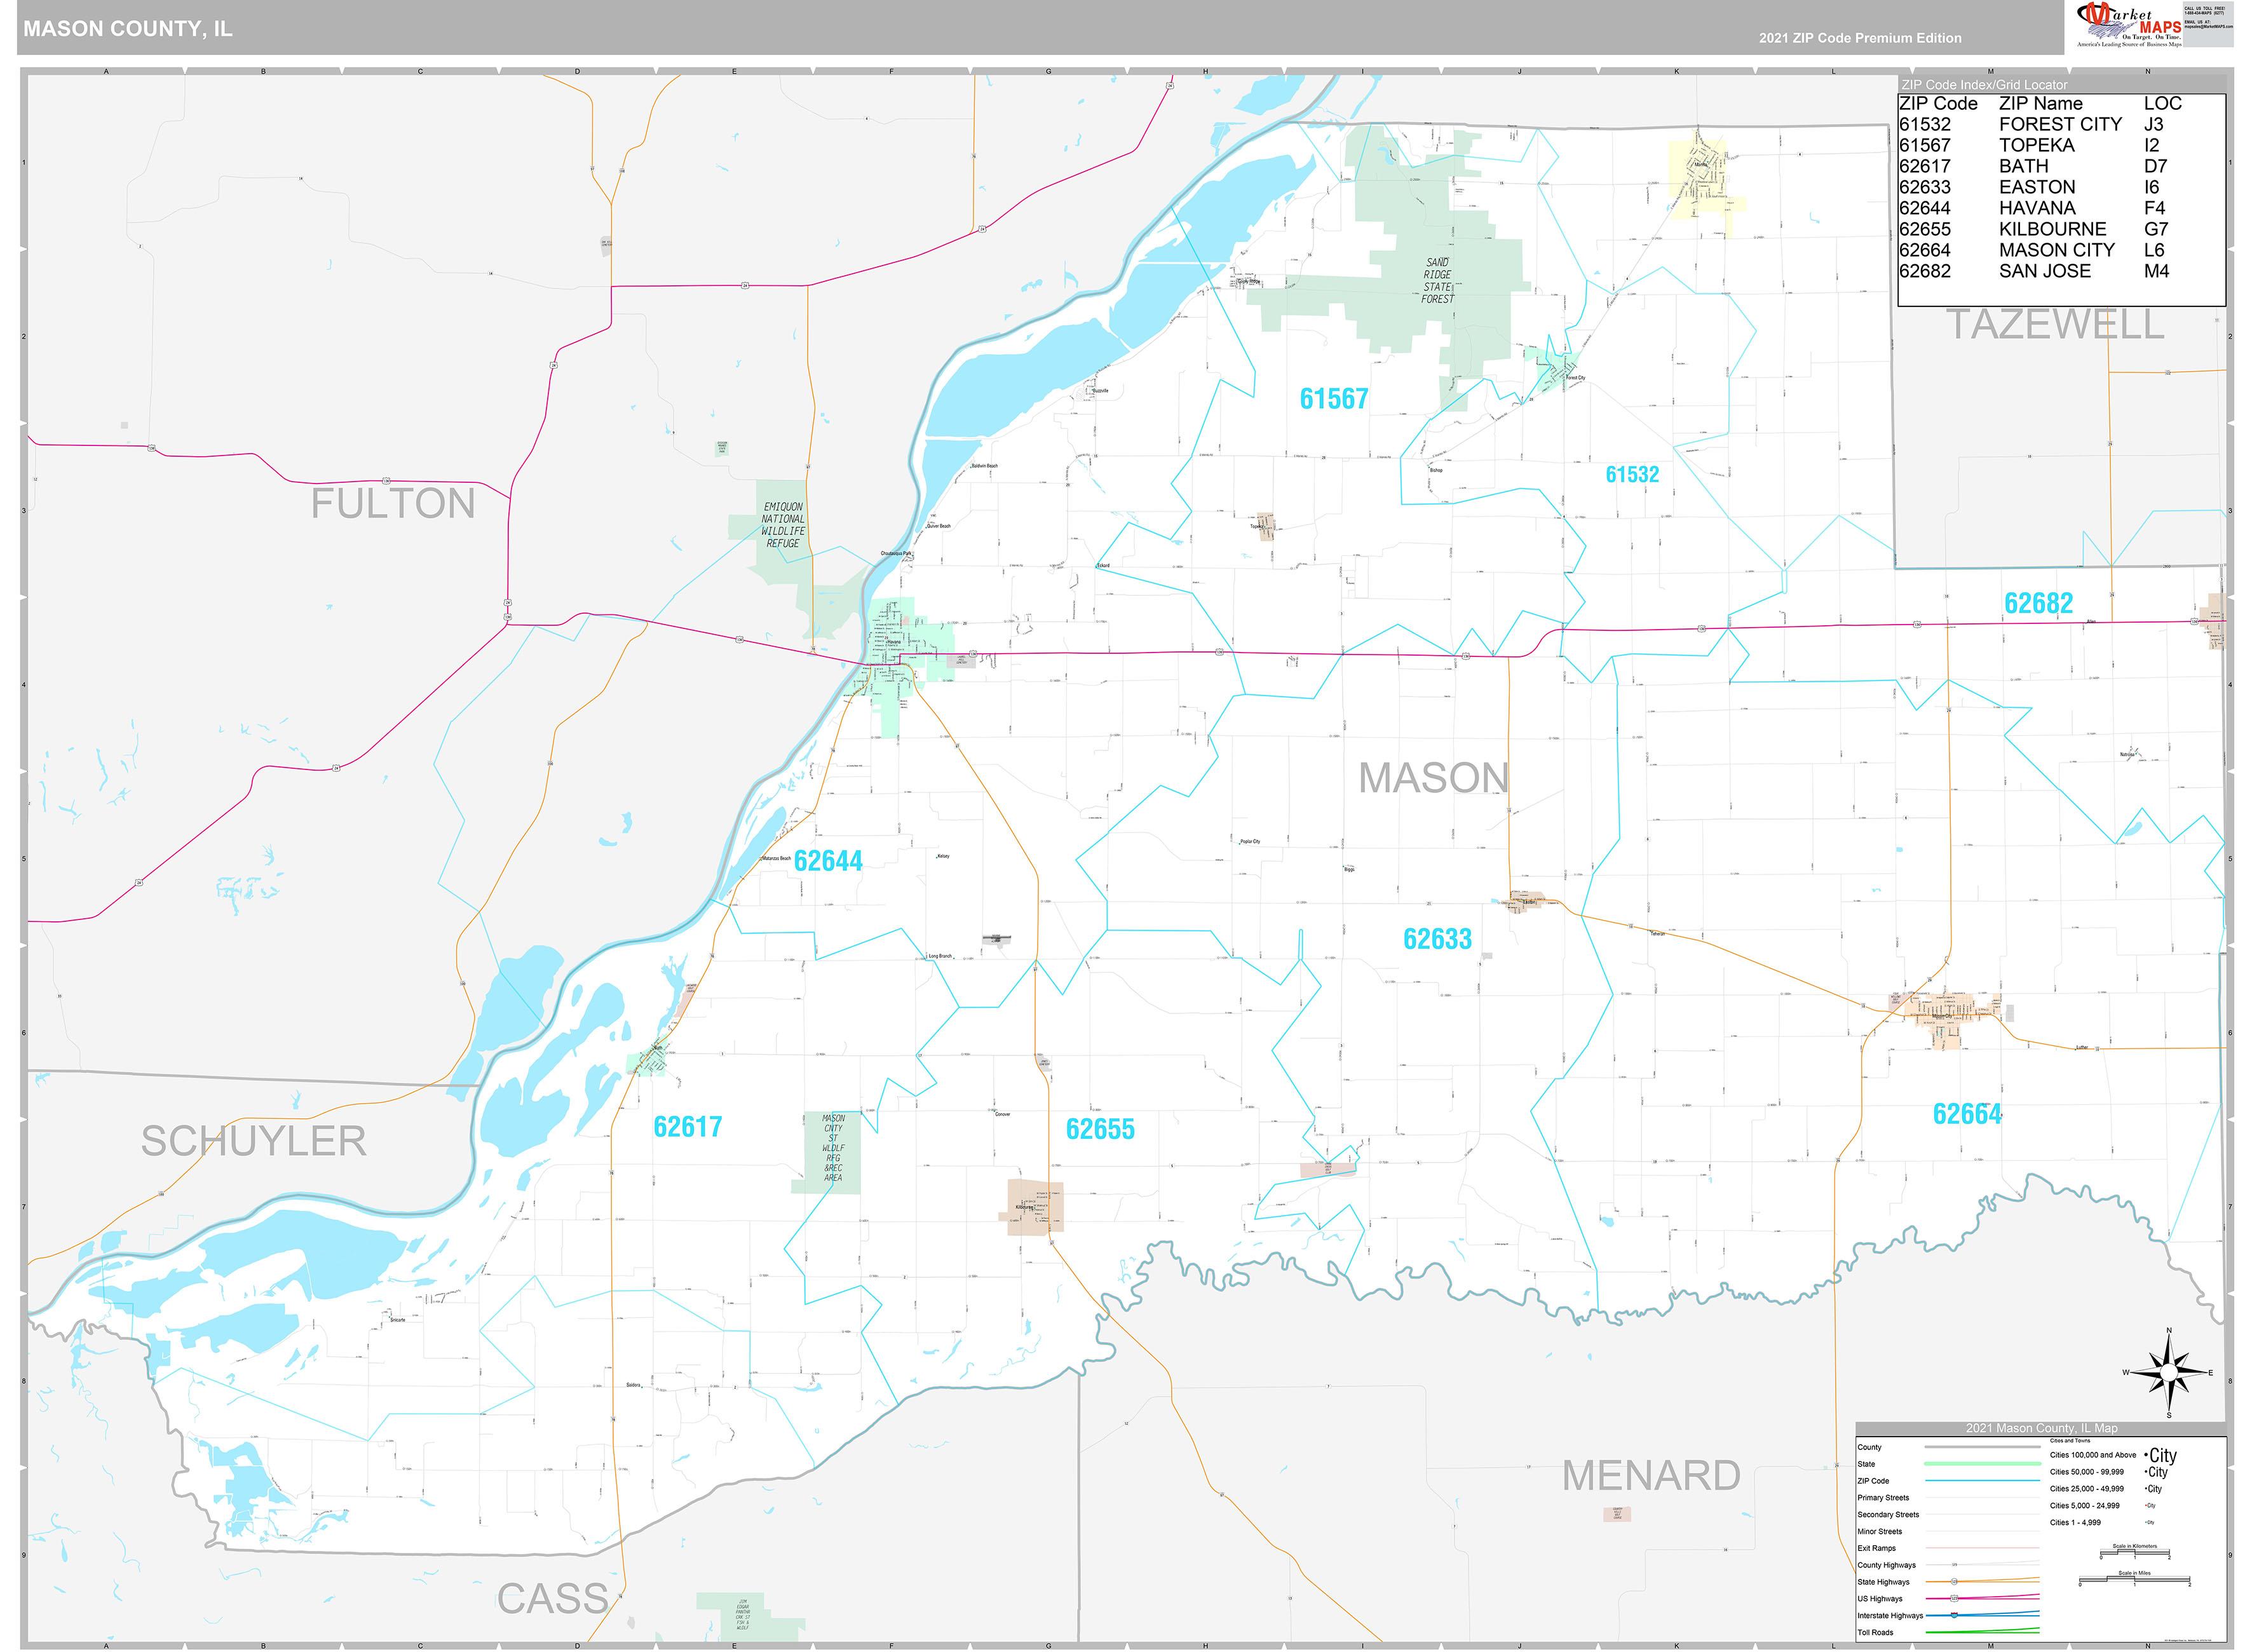
Task: Click ZIP code 62664 label near Mason City
Action: click(1966, 1114)
